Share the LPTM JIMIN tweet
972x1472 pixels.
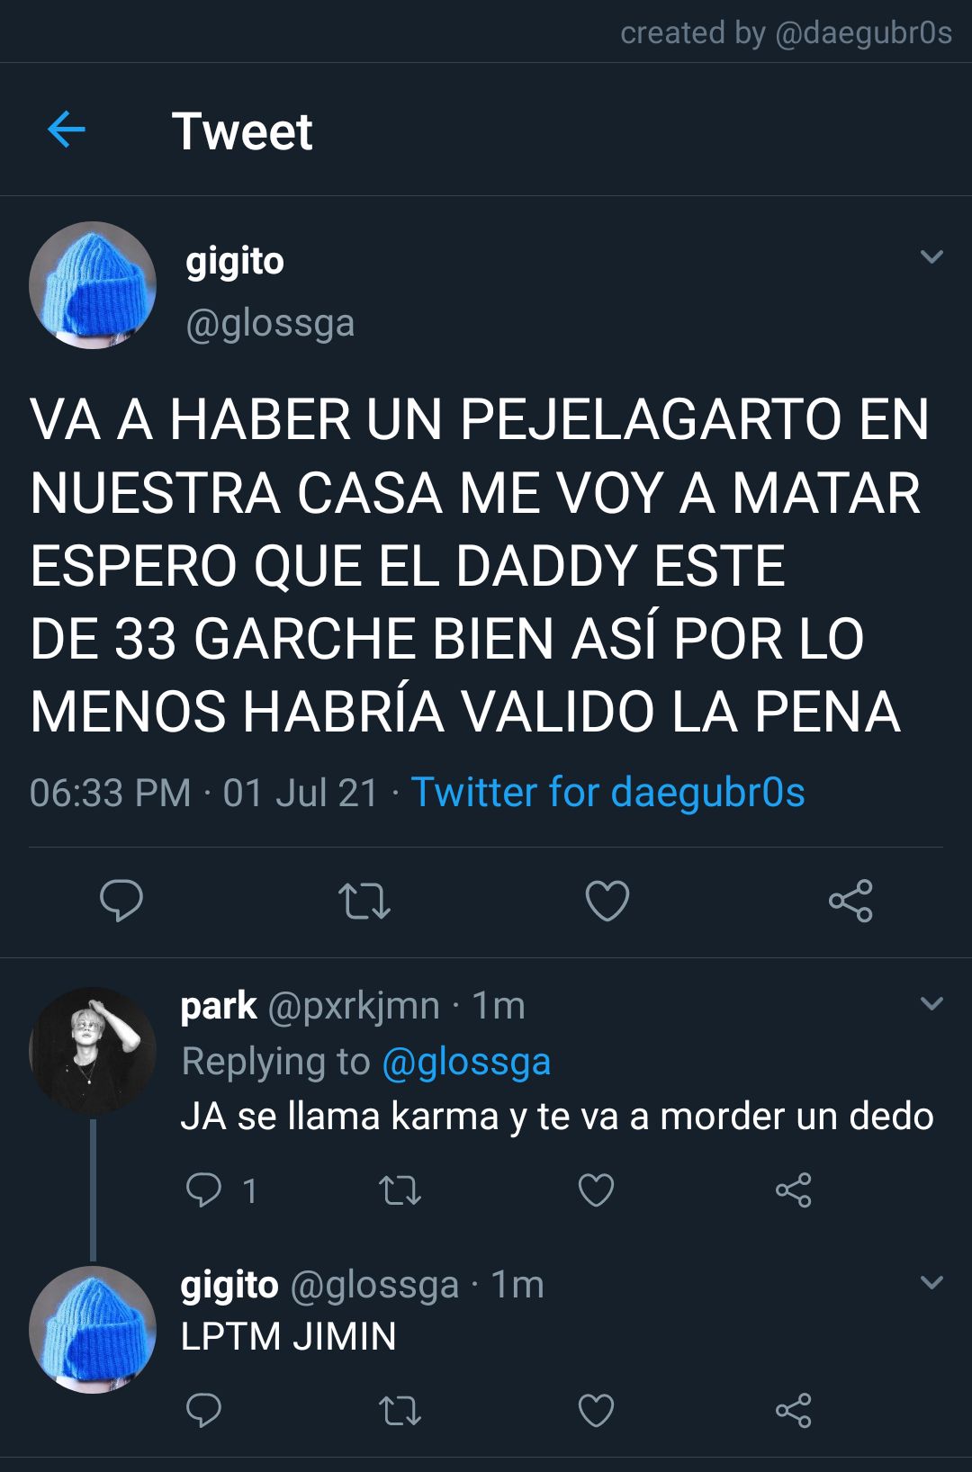(x=793, y=1410)
